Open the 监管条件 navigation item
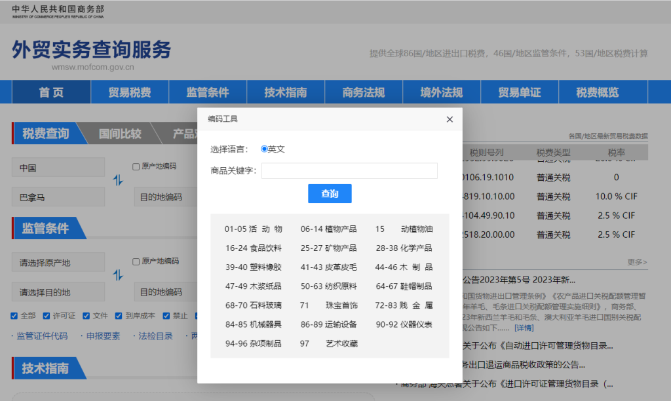The image size is (671, 401). click(208, 92)
